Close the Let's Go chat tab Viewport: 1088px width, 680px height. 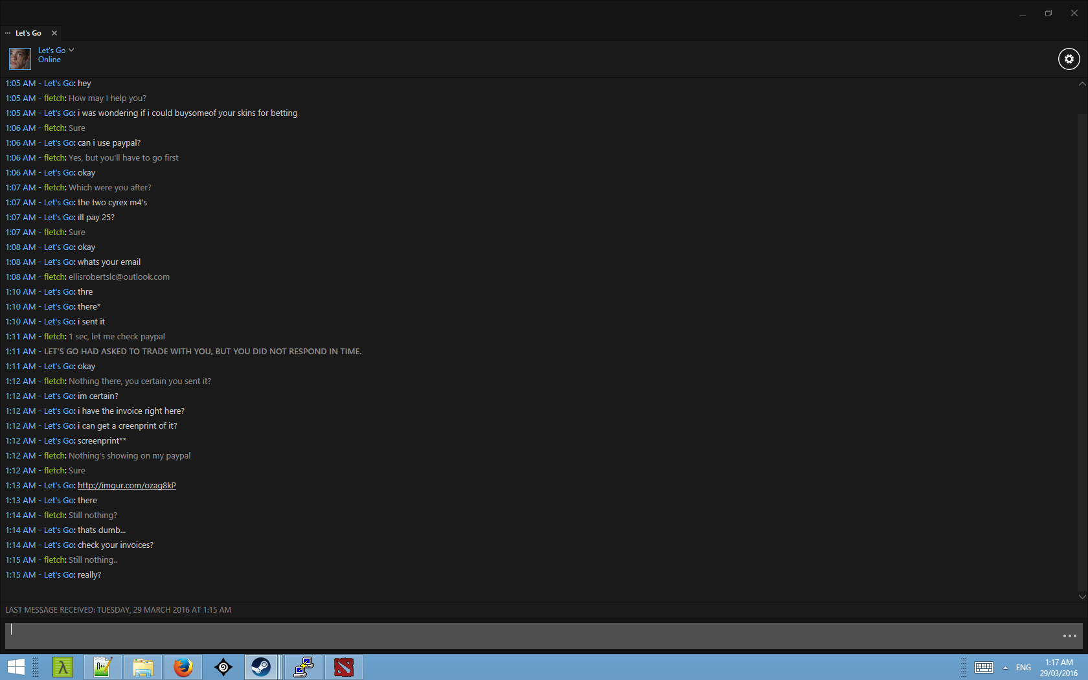[54, 33]
